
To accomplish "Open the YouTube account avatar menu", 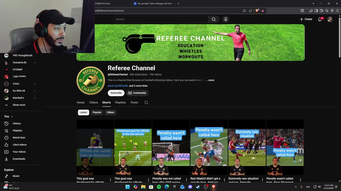I will (330, 19).
